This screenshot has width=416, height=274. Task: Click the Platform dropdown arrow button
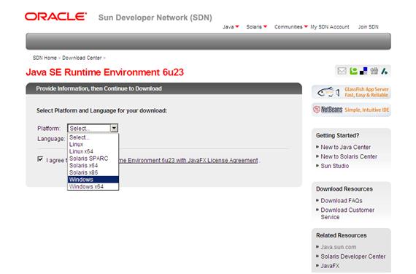coord(114,129)
